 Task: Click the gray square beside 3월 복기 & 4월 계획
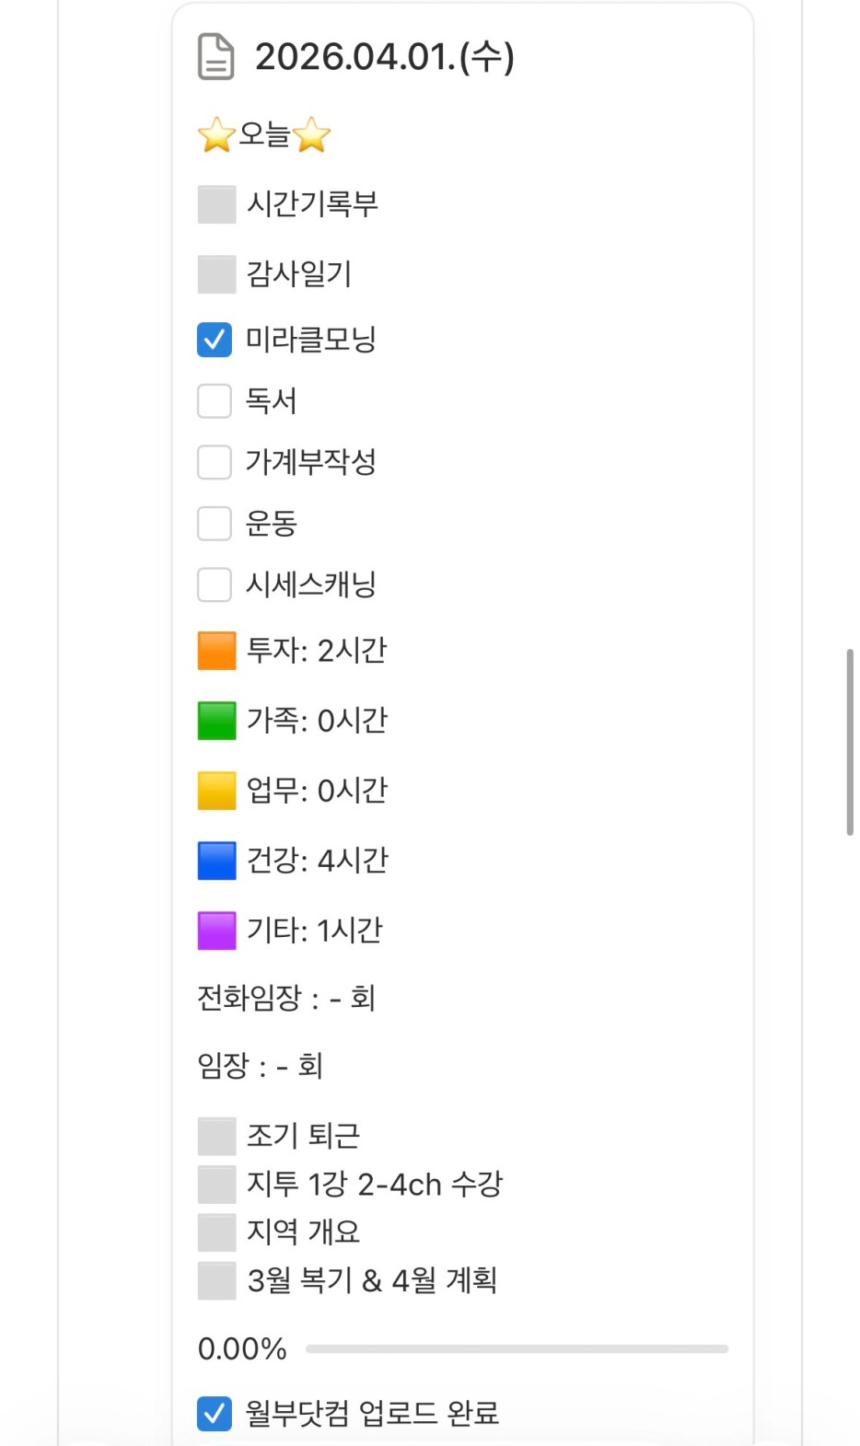click(216, 1280)
